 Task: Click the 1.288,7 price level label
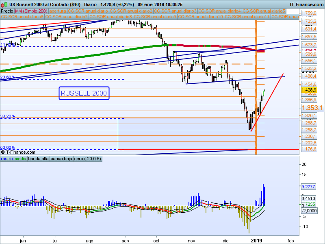[x=309, y=123]
